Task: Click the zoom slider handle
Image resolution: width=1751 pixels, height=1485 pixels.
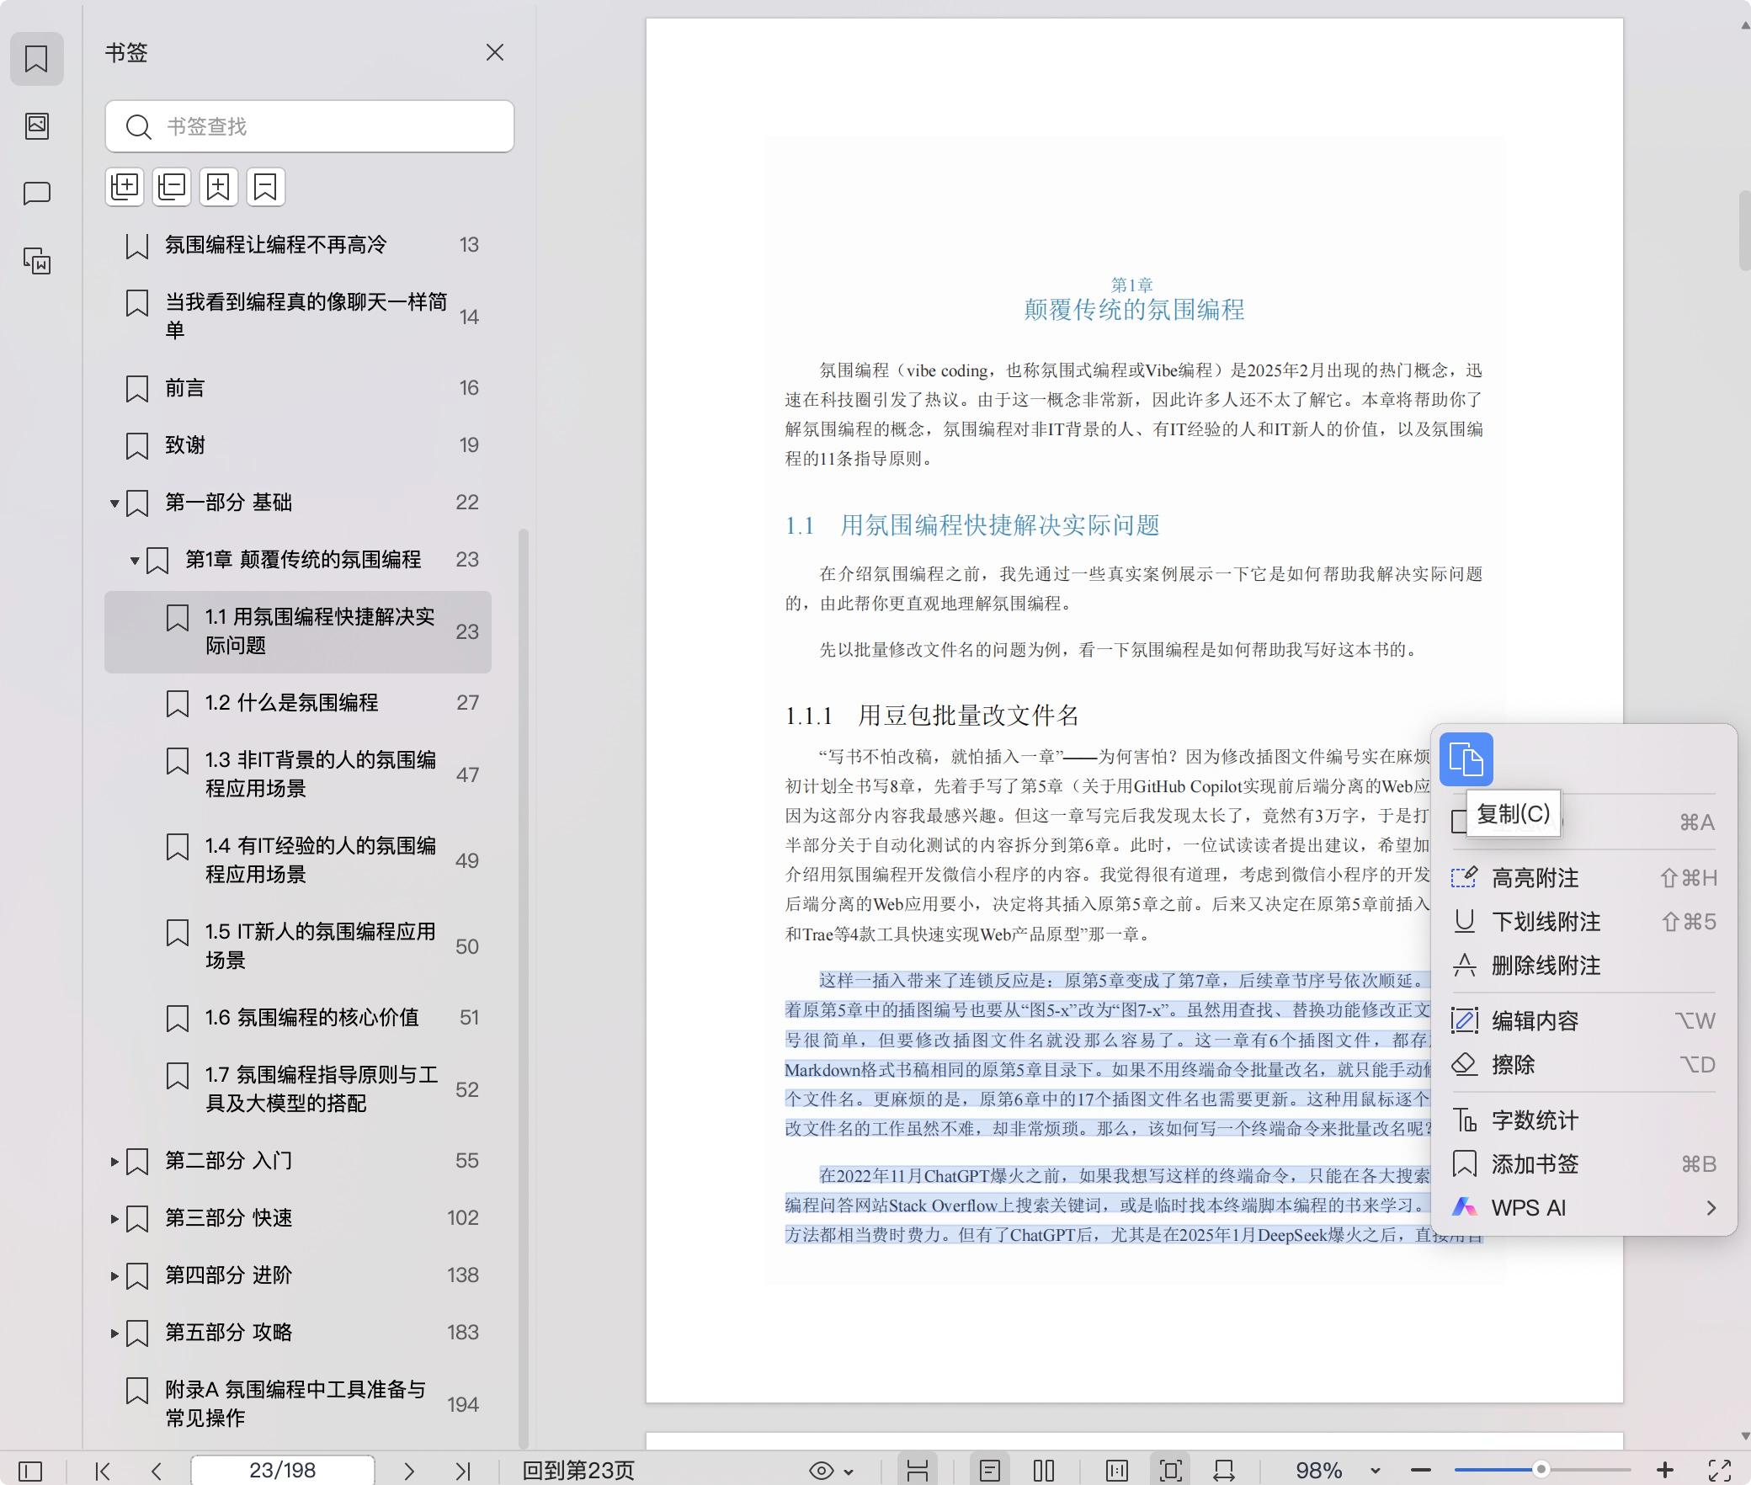Action: pyautogui.click(x=1541, y=1470)
